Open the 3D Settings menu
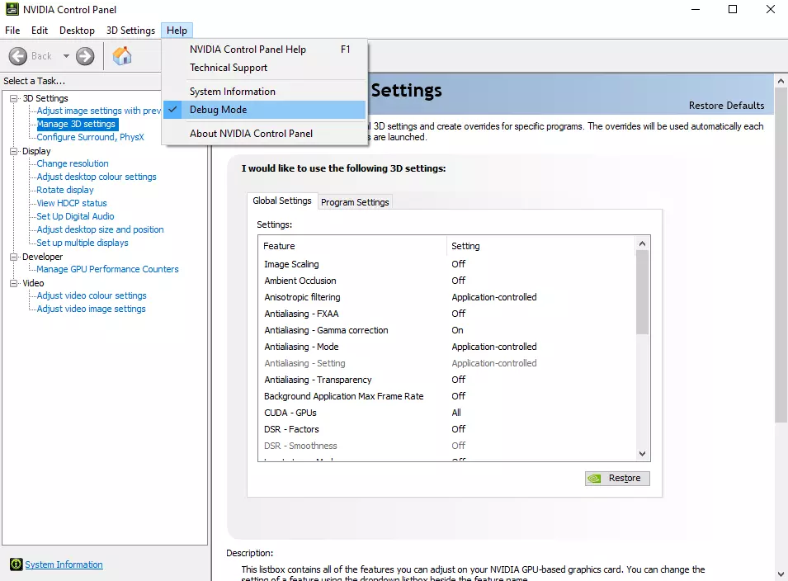788x581 pixels. coord(130,31)
